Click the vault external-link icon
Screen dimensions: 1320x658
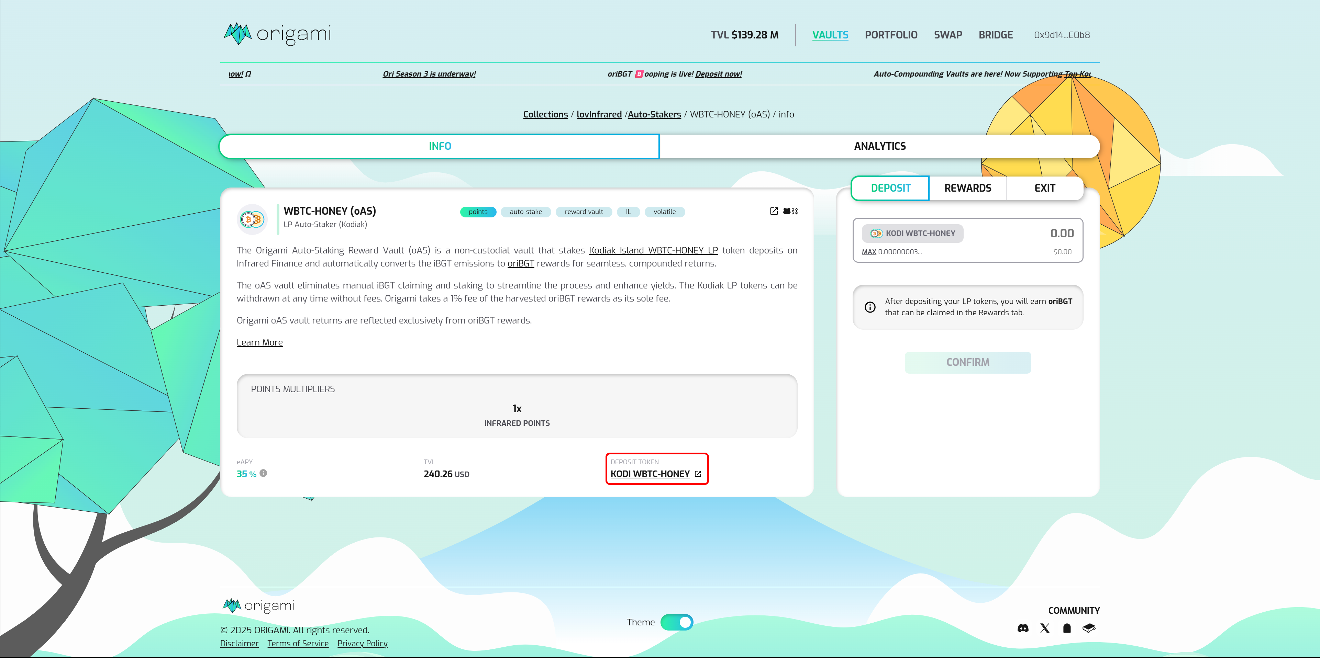click(774, 211)
